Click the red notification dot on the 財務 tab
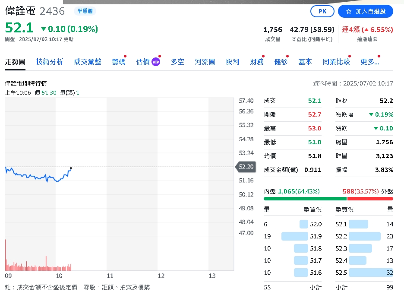 (264, 56)
